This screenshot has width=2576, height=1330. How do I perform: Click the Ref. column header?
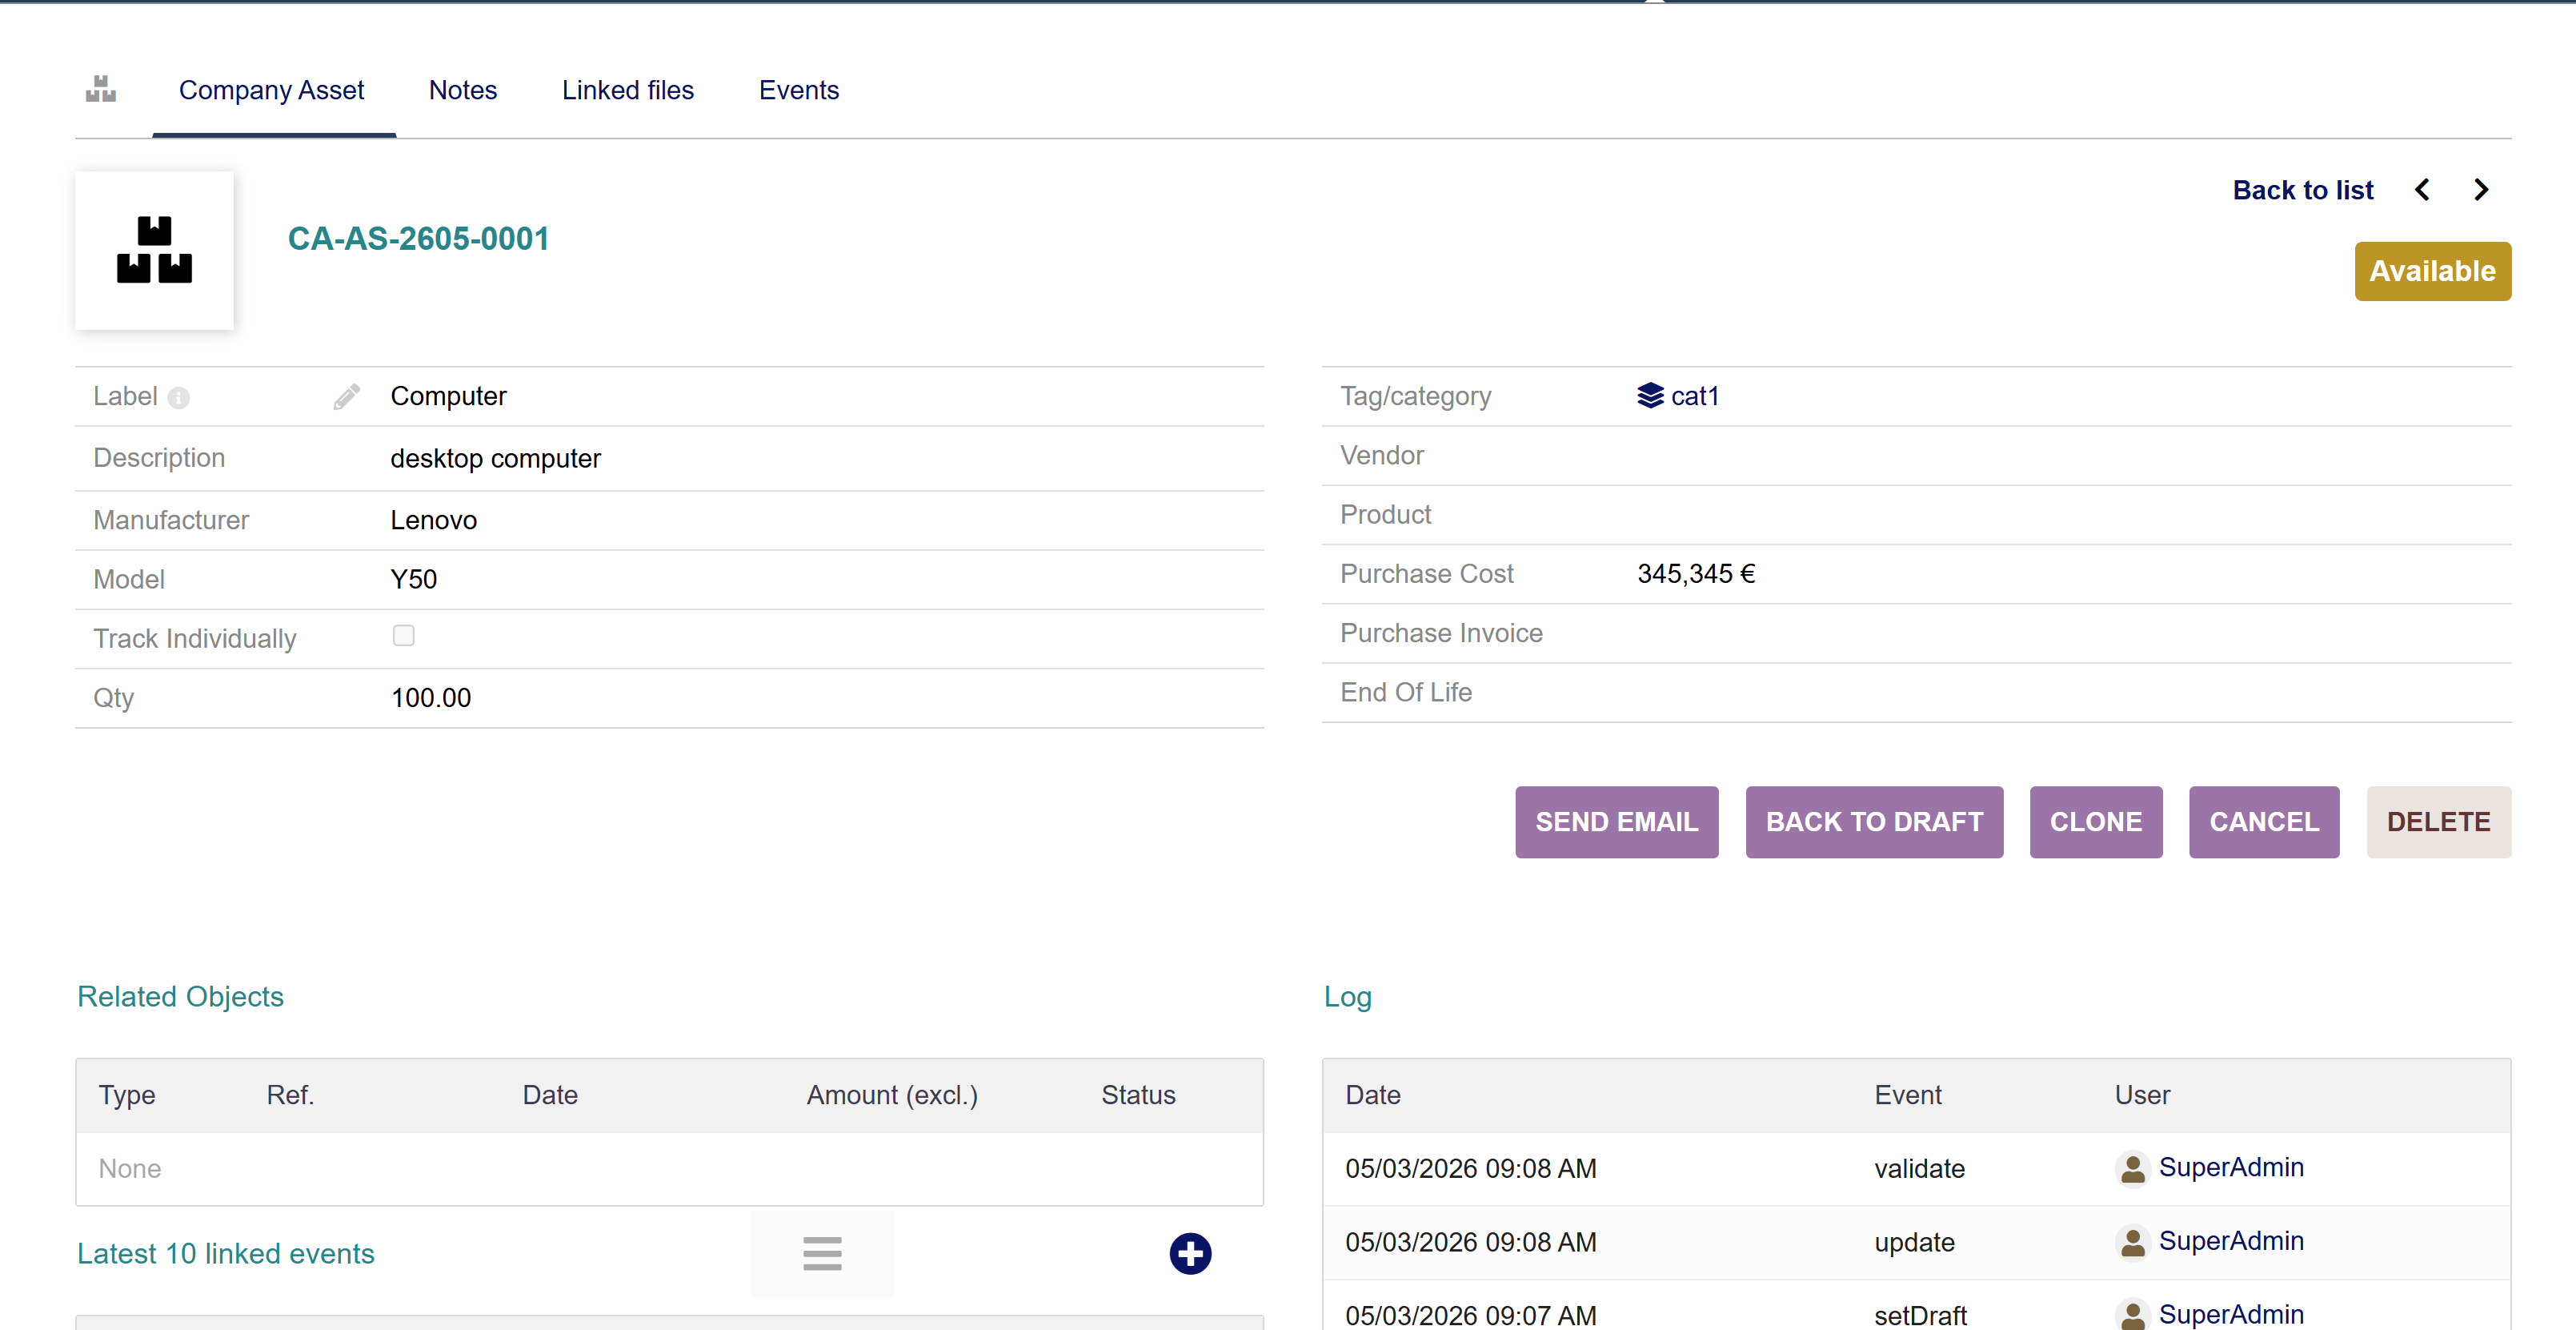coord(290,1095)
